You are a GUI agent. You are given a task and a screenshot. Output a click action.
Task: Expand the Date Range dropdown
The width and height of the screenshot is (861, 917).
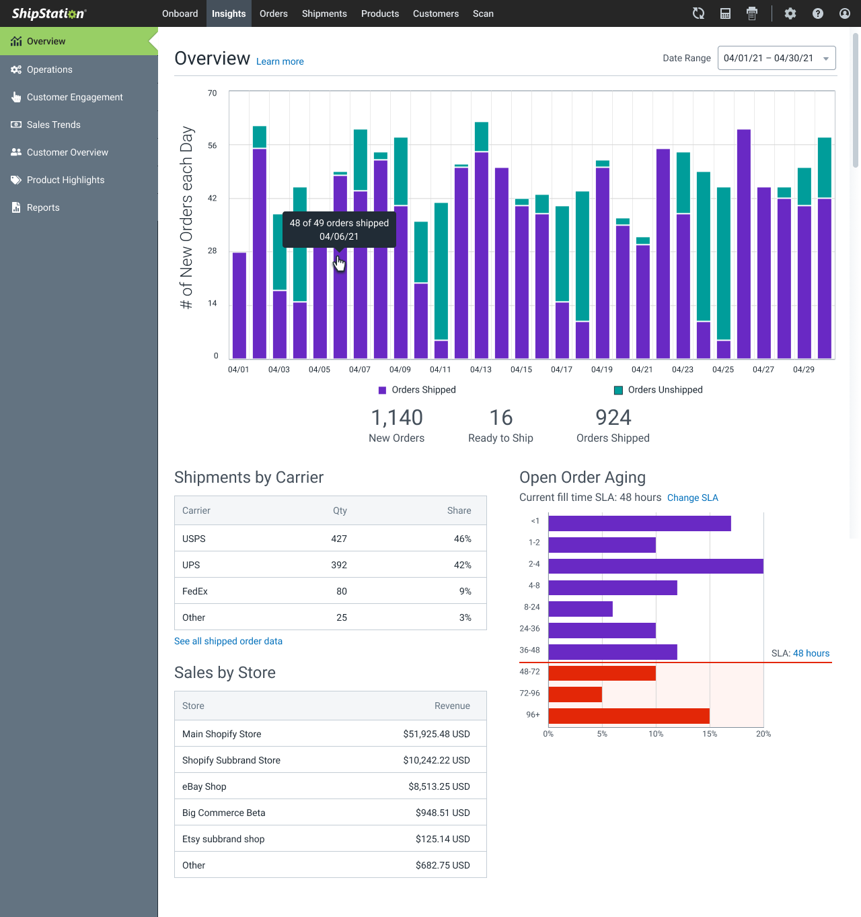click(x=825, y=58)
